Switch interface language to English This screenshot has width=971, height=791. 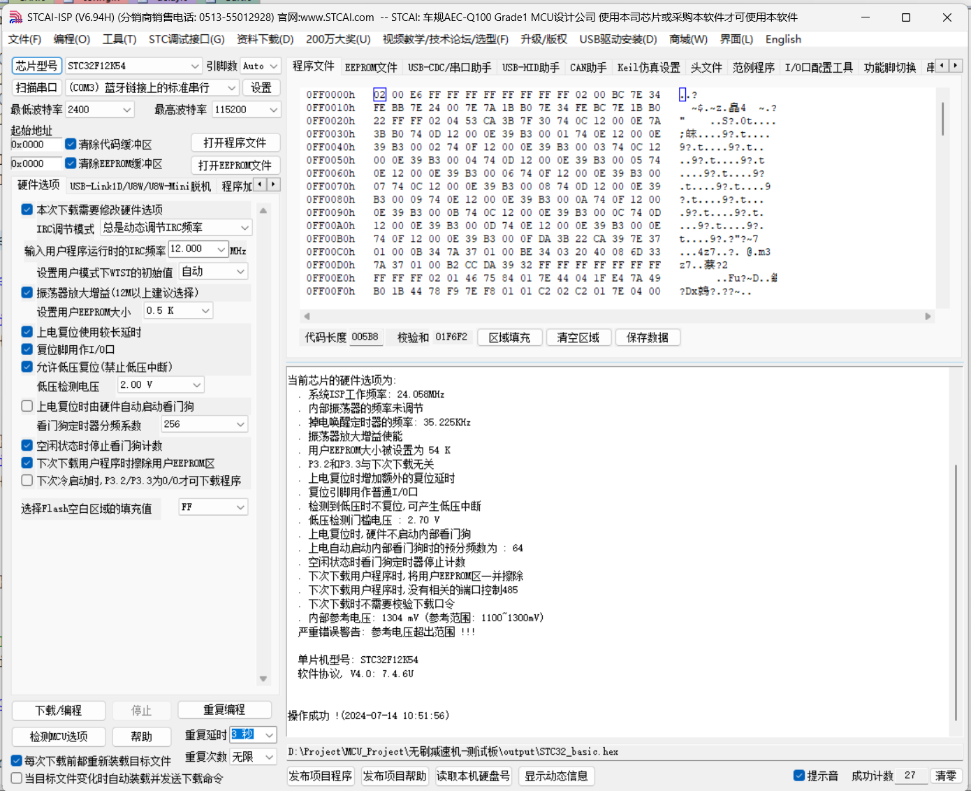point(783,39)
